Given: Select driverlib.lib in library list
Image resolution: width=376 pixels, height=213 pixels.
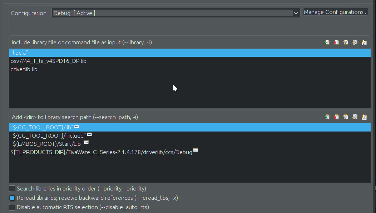Looking at the screenshot, I should 190,69.
